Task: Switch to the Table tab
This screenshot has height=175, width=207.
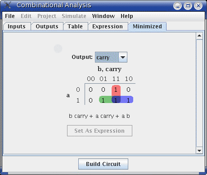Action: pos(75,27)
